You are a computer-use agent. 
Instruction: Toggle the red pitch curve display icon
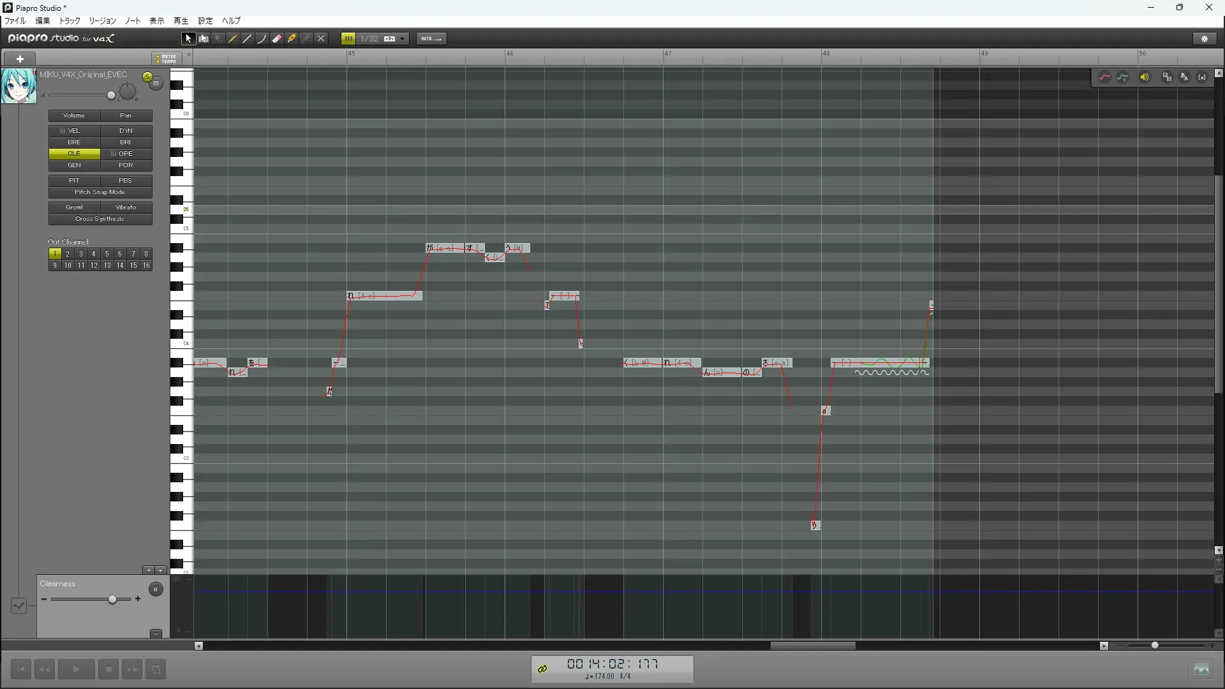point(1104,77)
